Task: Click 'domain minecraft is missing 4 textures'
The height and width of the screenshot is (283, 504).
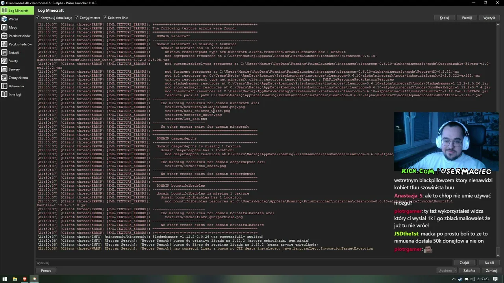Action: tap(196, 44)
